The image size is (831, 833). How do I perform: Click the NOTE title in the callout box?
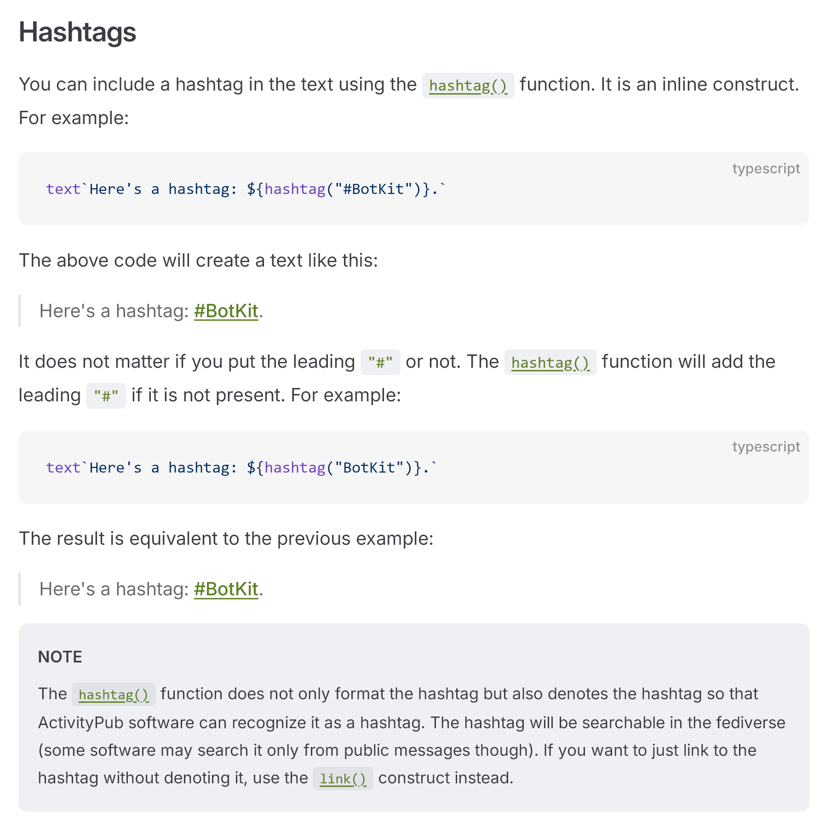click(60, 657)
